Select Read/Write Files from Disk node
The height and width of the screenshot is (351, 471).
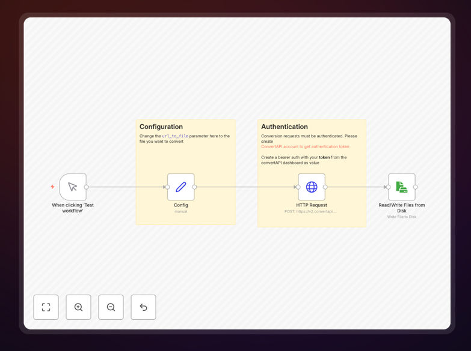pyautogui.click(x=402, y=187)
